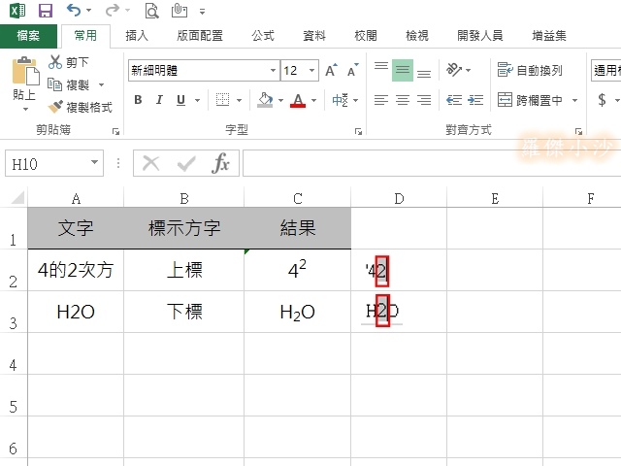
Task: Open the 版面配置 (Page Layout) tab
Action: click(200, 36)
